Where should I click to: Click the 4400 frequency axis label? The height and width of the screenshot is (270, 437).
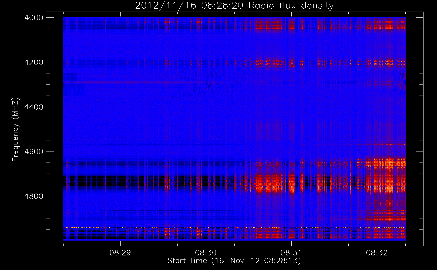pos(34,107)
